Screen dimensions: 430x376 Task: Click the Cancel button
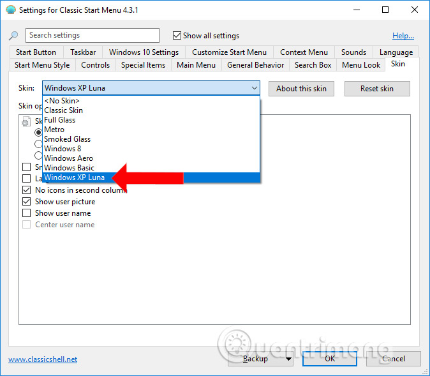pos(393,359)
